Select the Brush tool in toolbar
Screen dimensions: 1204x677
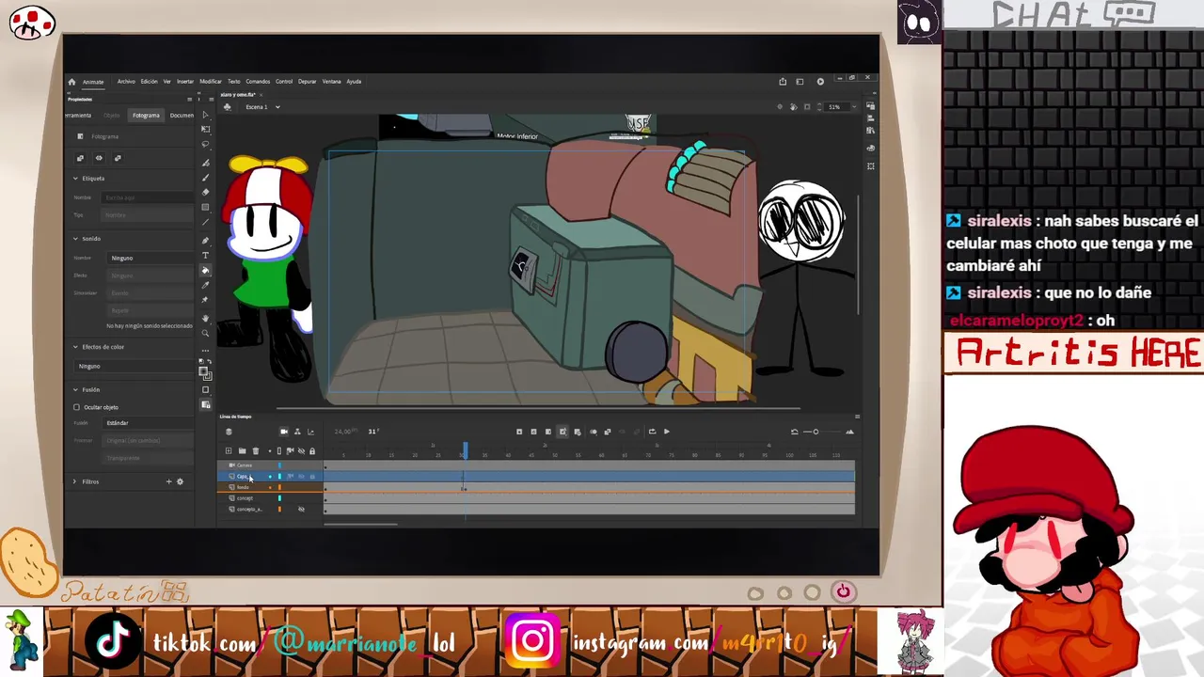(206, 177)
